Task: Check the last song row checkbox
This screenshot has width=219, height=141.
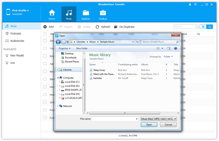Action: tap(45, 118)
